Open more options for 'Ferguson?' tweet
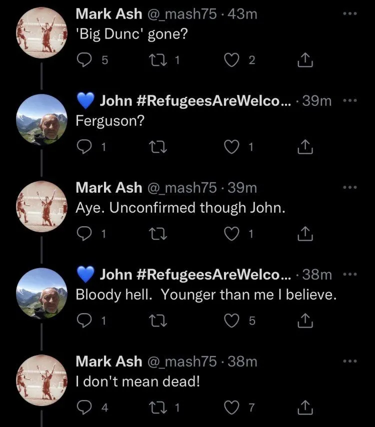This screenshot has height=427, width=375. (350, 100)
